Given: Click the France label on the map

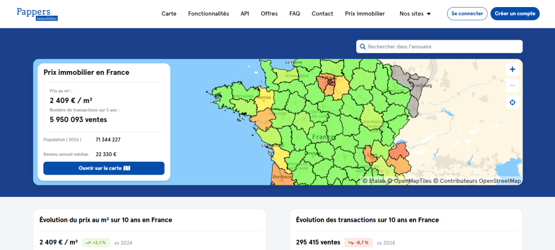Looking at the screenshot, I should [x=323, y=137].
